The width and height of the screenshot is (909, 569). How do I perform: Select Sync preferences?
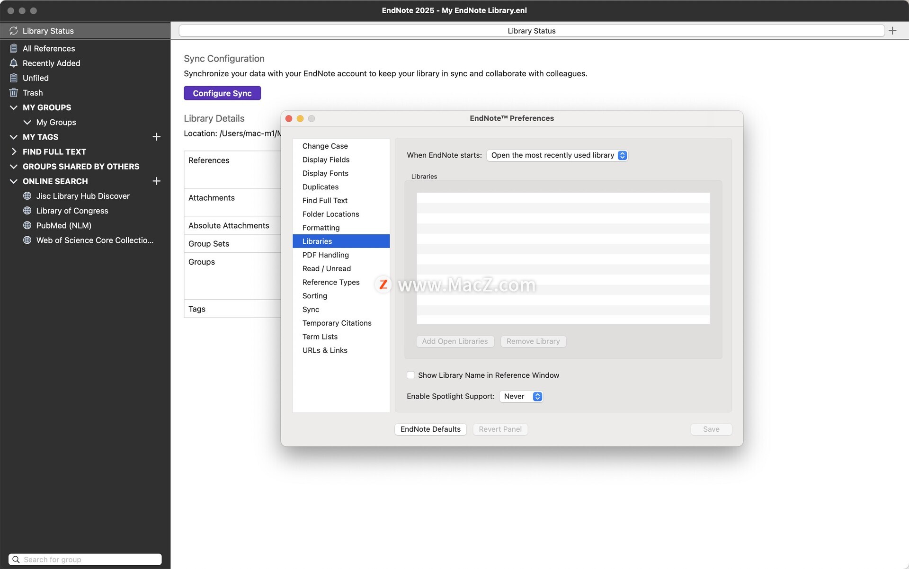point(341,309)
